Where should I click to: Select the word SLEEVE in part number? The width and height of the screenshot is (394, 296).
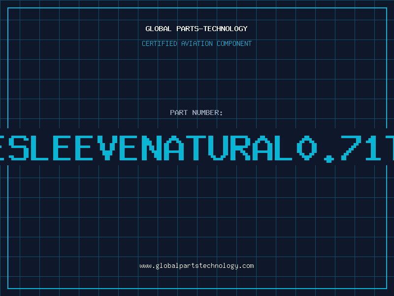[x=73, y=148]
